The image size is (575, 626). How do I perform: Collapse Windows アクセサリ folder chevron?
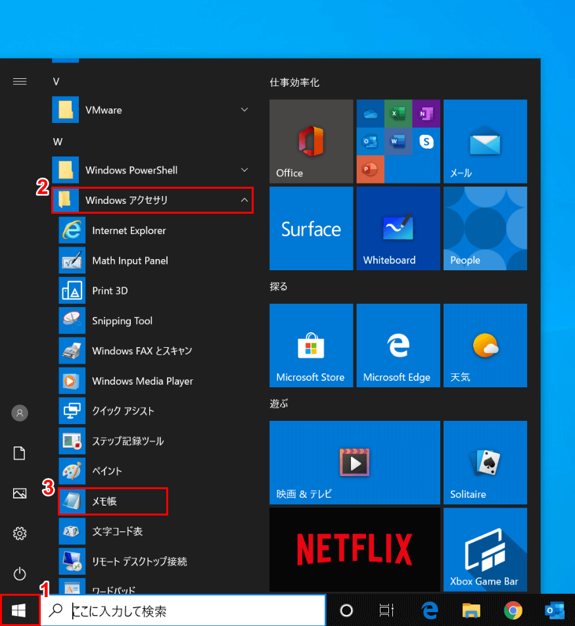[x=244, y=200]
